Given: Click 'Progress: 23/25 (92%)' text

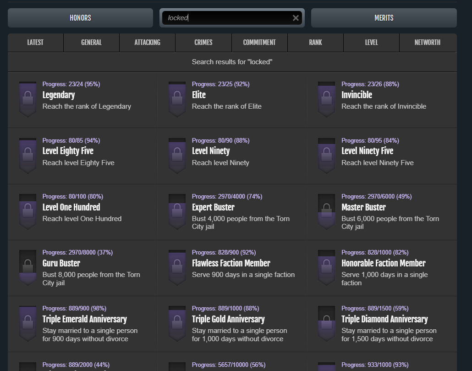Looking at the screenshot, I should click(x=220, y=84).
